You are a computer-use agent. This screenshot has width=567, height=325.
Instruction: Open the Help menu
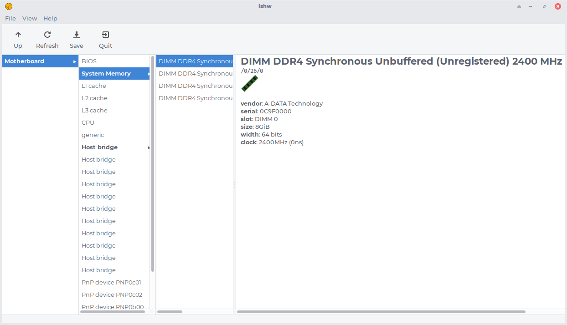click(50, 18)
